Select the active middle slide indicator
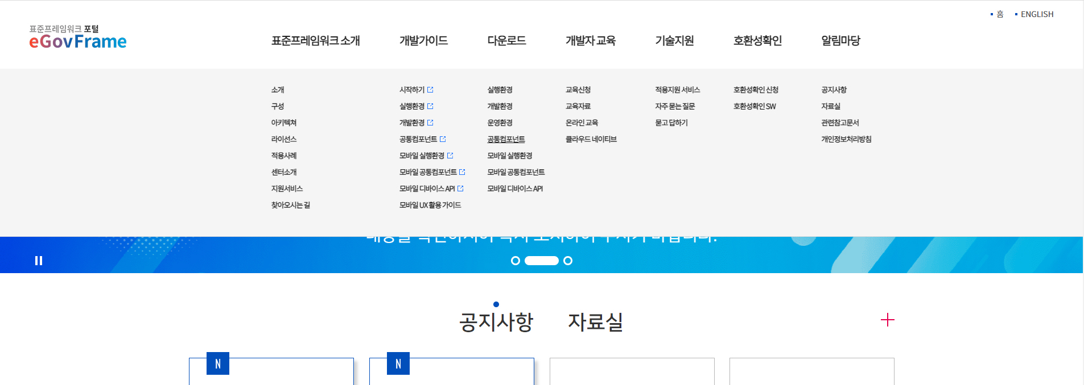The height and width of the screenshot is (385, 1084). click(541, 261)
